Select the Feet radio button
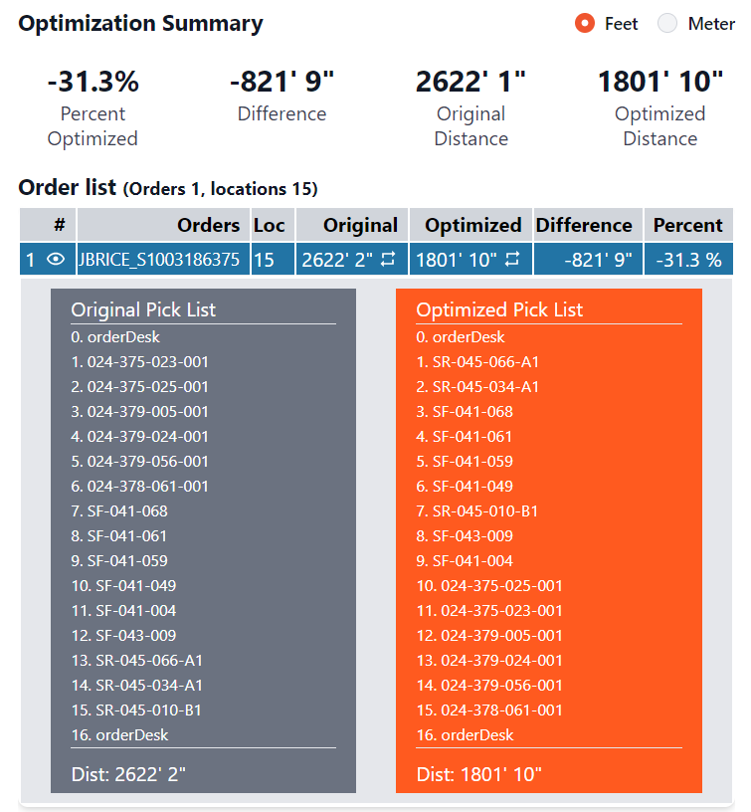 click(585, 24)
